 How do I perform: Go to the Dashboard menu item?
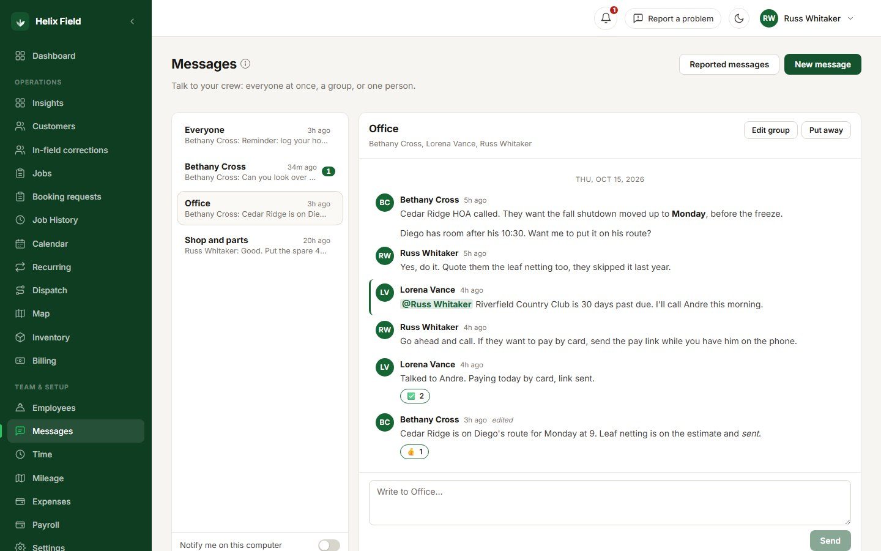coord(76,56)
